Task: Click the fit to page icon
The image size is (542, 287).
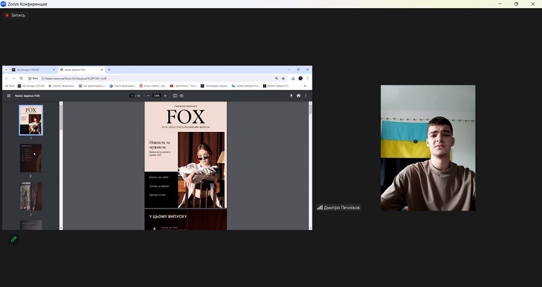Action: pos(175,95)
